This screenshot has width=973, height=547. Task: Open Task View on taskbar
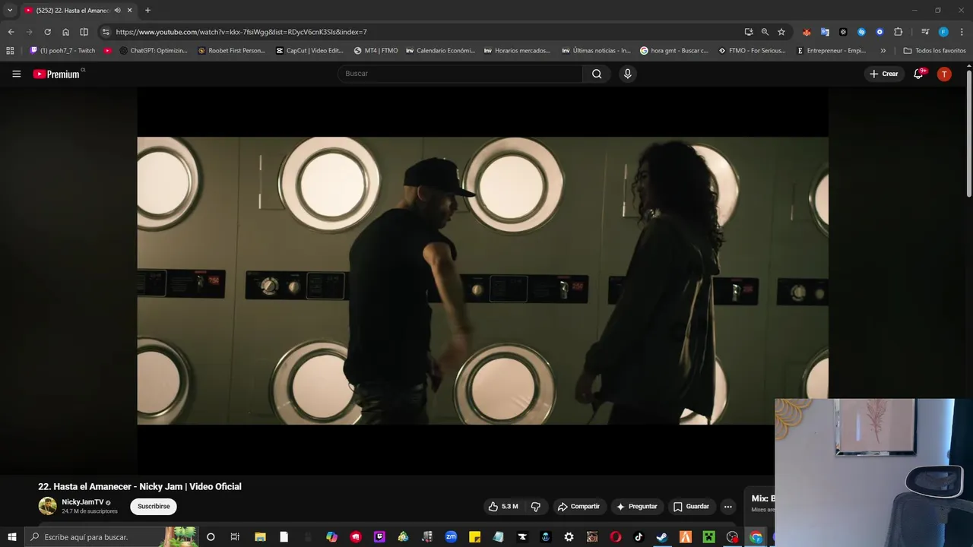pos(235,537)
